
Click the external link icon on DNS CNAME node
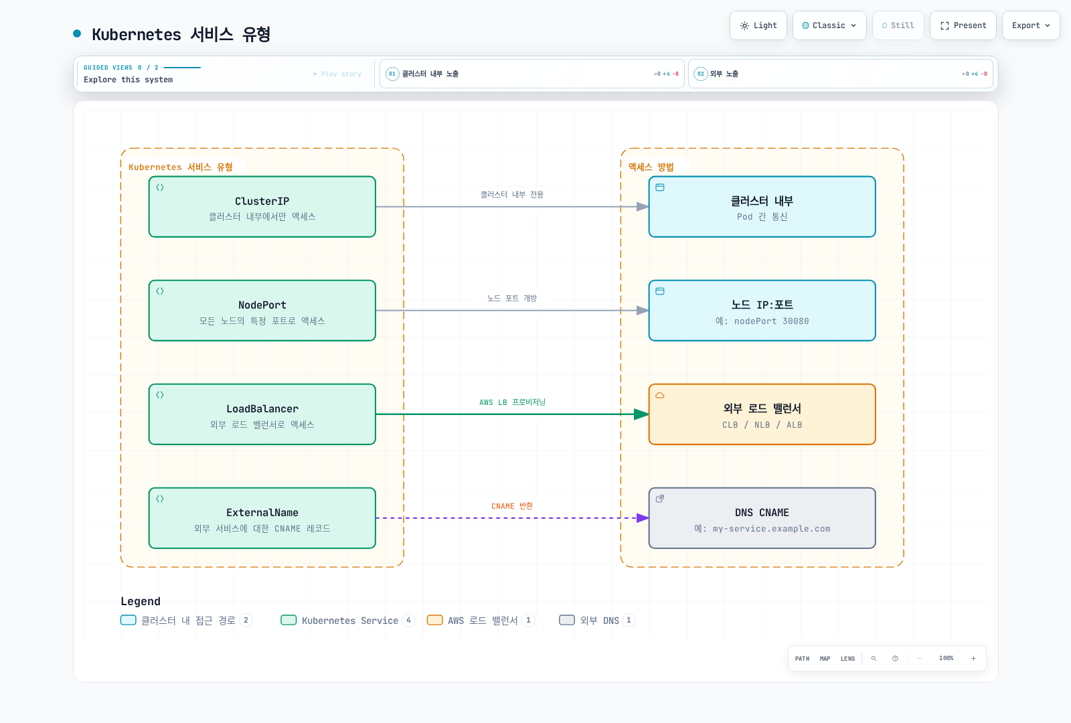pyautogui.click(x=660, y=499)
